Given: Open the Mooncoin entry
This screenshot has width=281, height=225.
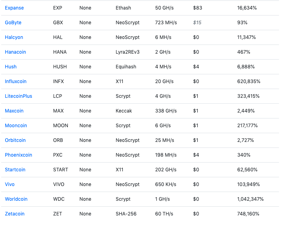Looking at the screenshot, I should point(16,126).
